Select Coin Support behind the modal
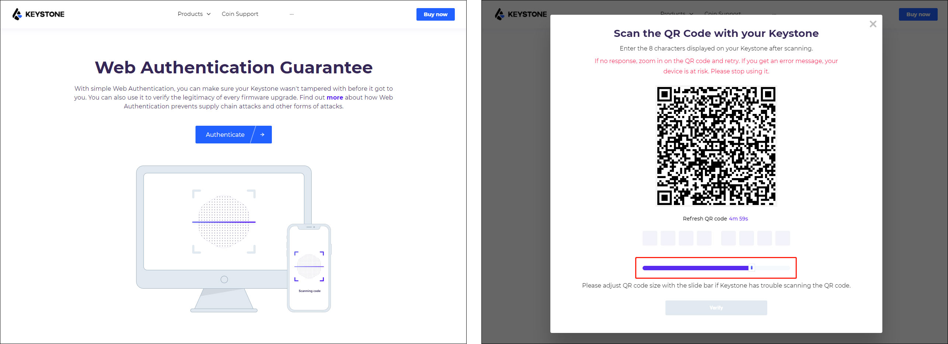 (x=722, y=14)
